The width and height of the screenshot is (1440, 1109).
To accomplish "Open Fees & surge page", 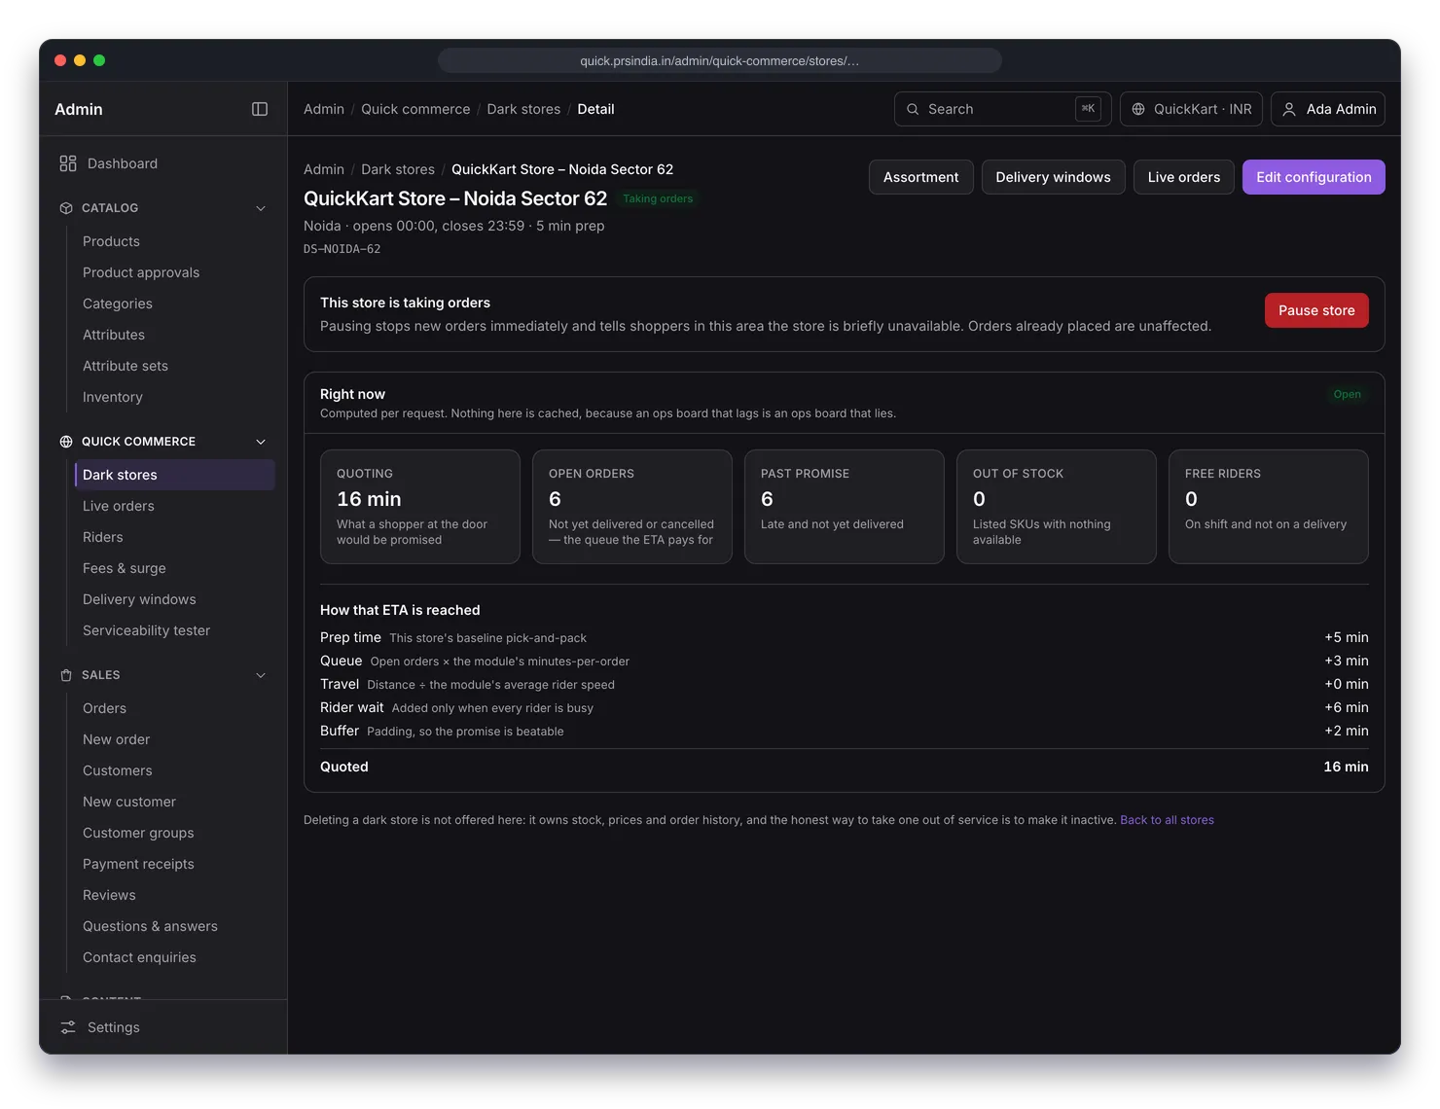I will (175, 568).
